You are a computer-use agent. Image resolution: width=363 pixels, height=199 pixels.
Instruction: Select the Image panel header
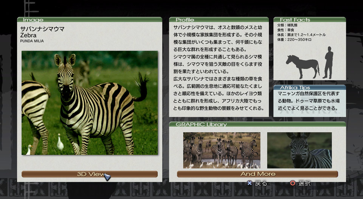pos(33,20)
